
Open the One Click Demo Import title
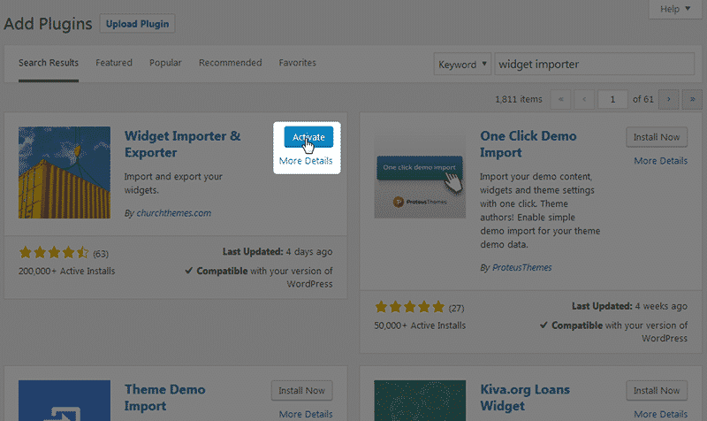click(528, 144)
